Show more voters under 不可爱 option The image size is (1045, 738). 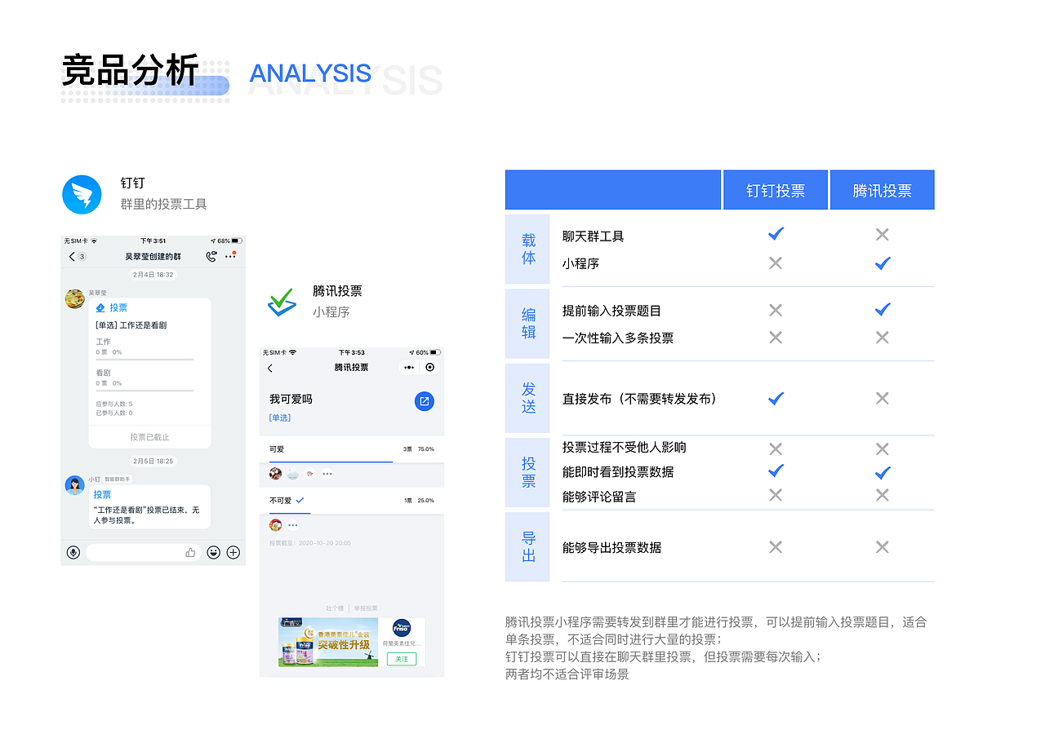coord(293,525)
